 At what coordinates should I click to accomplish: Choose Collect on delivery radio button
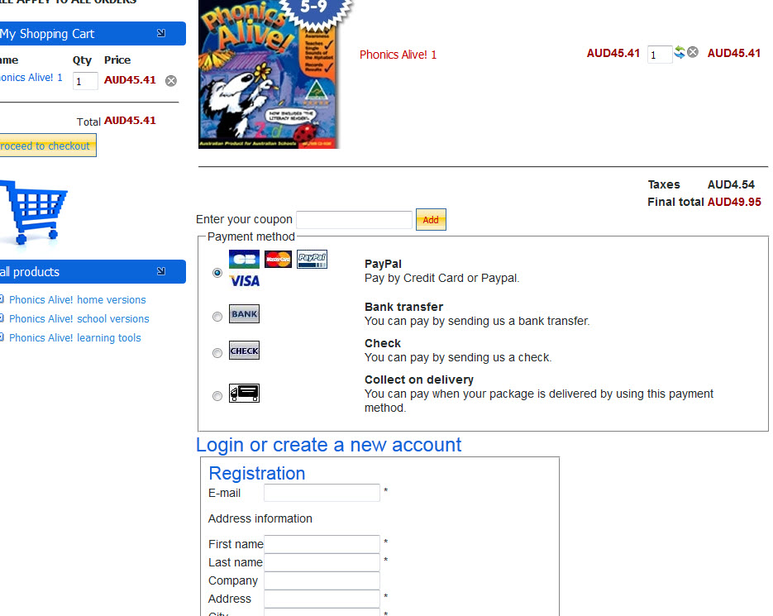(217, 396)
